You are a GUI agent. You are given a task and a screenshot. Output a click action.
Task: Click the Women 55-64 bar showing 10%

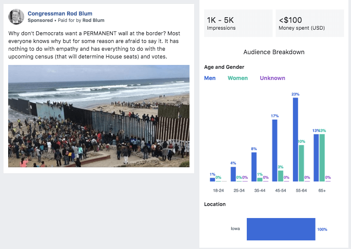point(301,163)
